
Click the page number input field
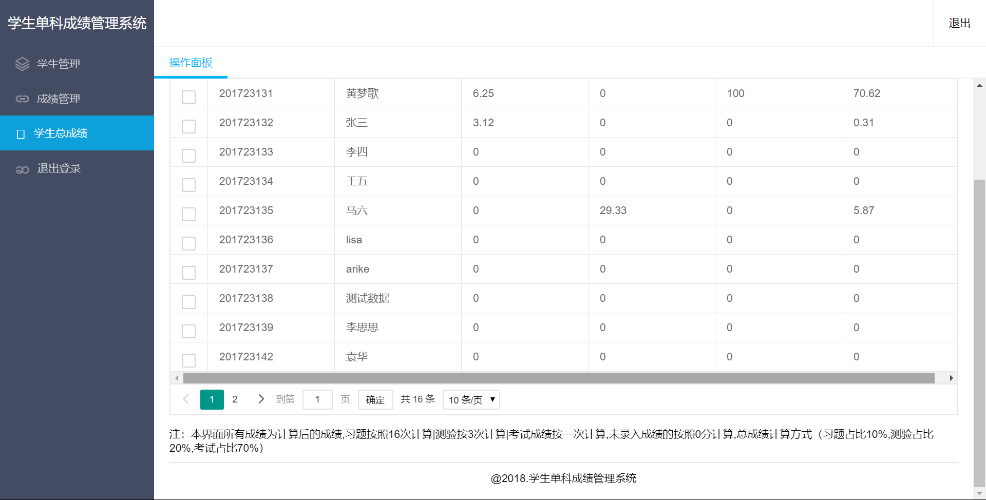point(318,399)
